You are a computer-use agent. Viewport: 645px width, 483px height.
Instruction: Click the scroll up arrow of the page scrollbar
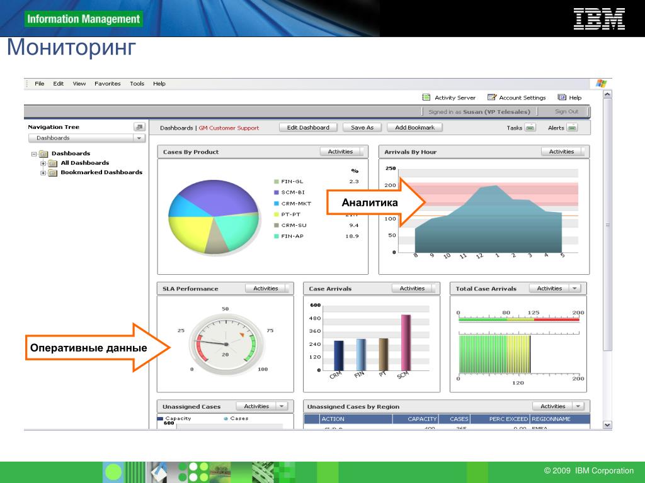(608, 94)
